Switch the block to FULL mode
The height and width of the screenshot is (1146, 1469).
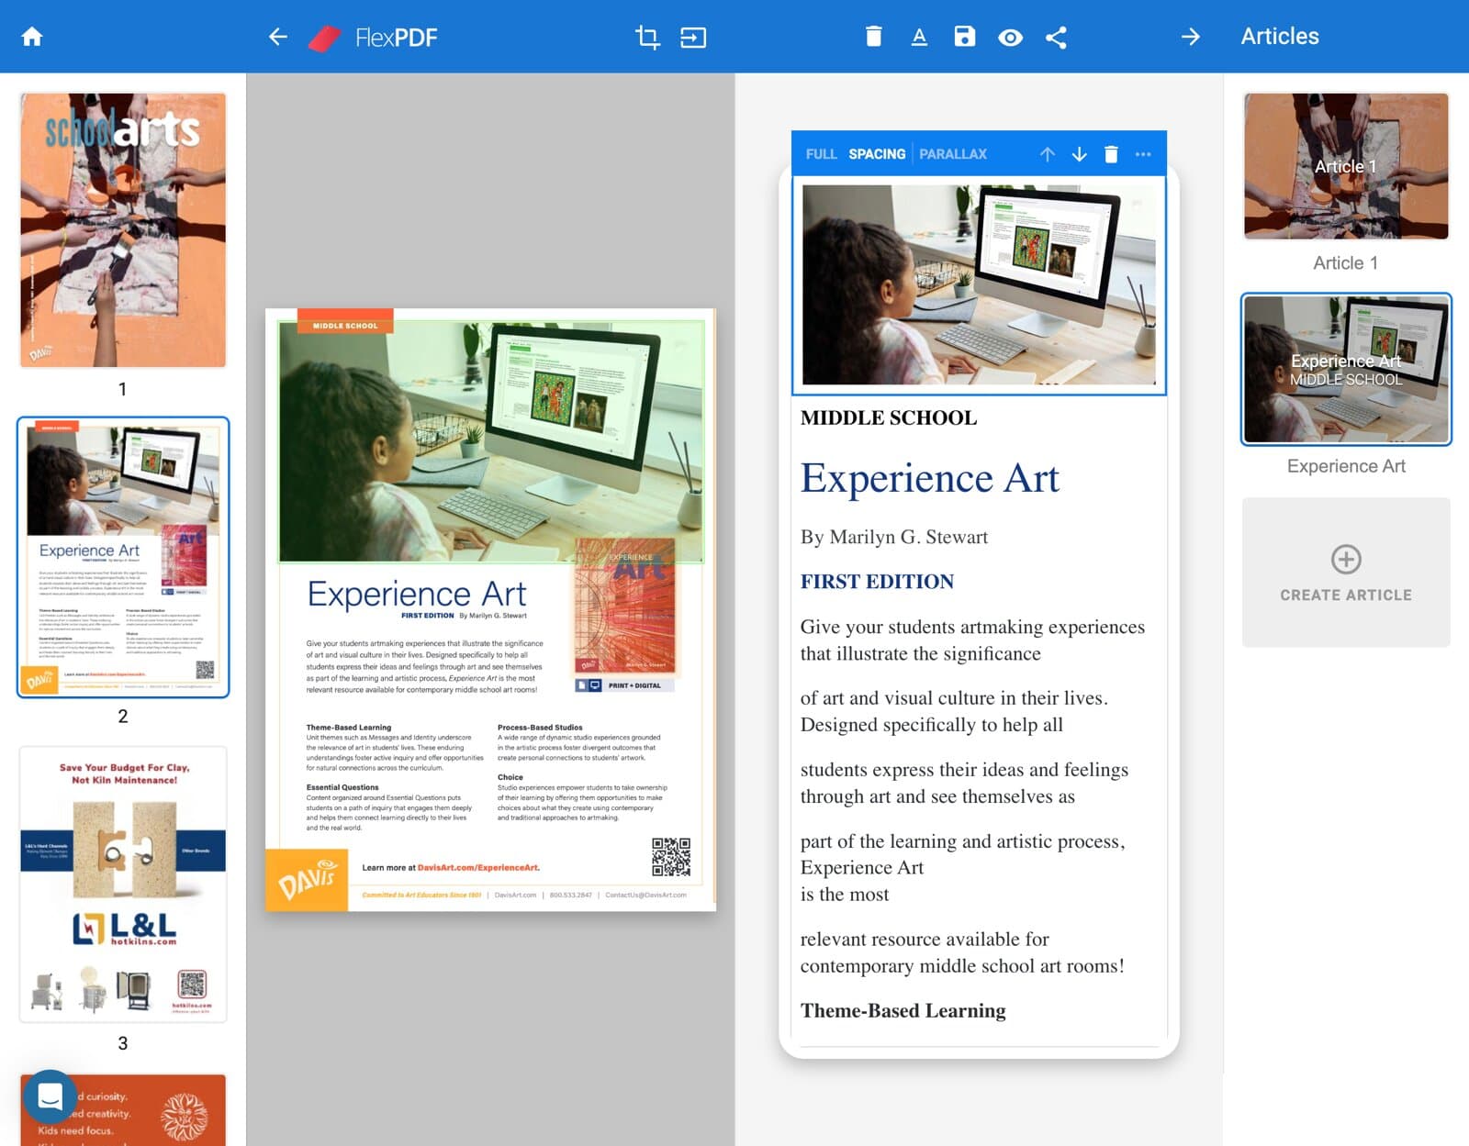pyautogui.click(x=821, y=154)
